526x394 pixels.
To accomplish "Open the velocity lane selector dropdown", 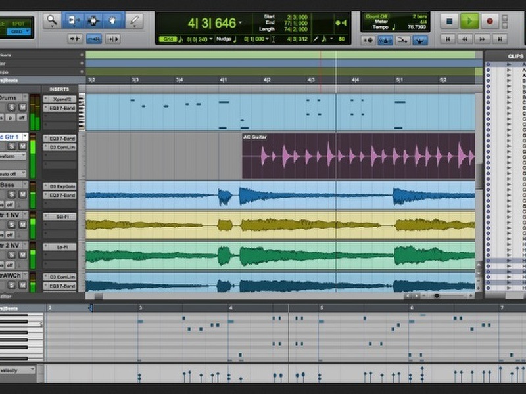I will click(18, 370).
